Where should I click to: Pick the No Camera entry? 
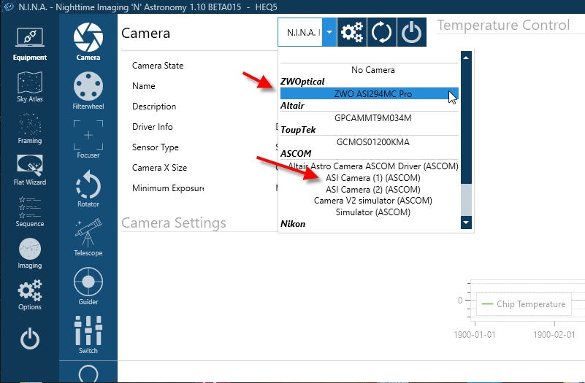click(372, 70)
